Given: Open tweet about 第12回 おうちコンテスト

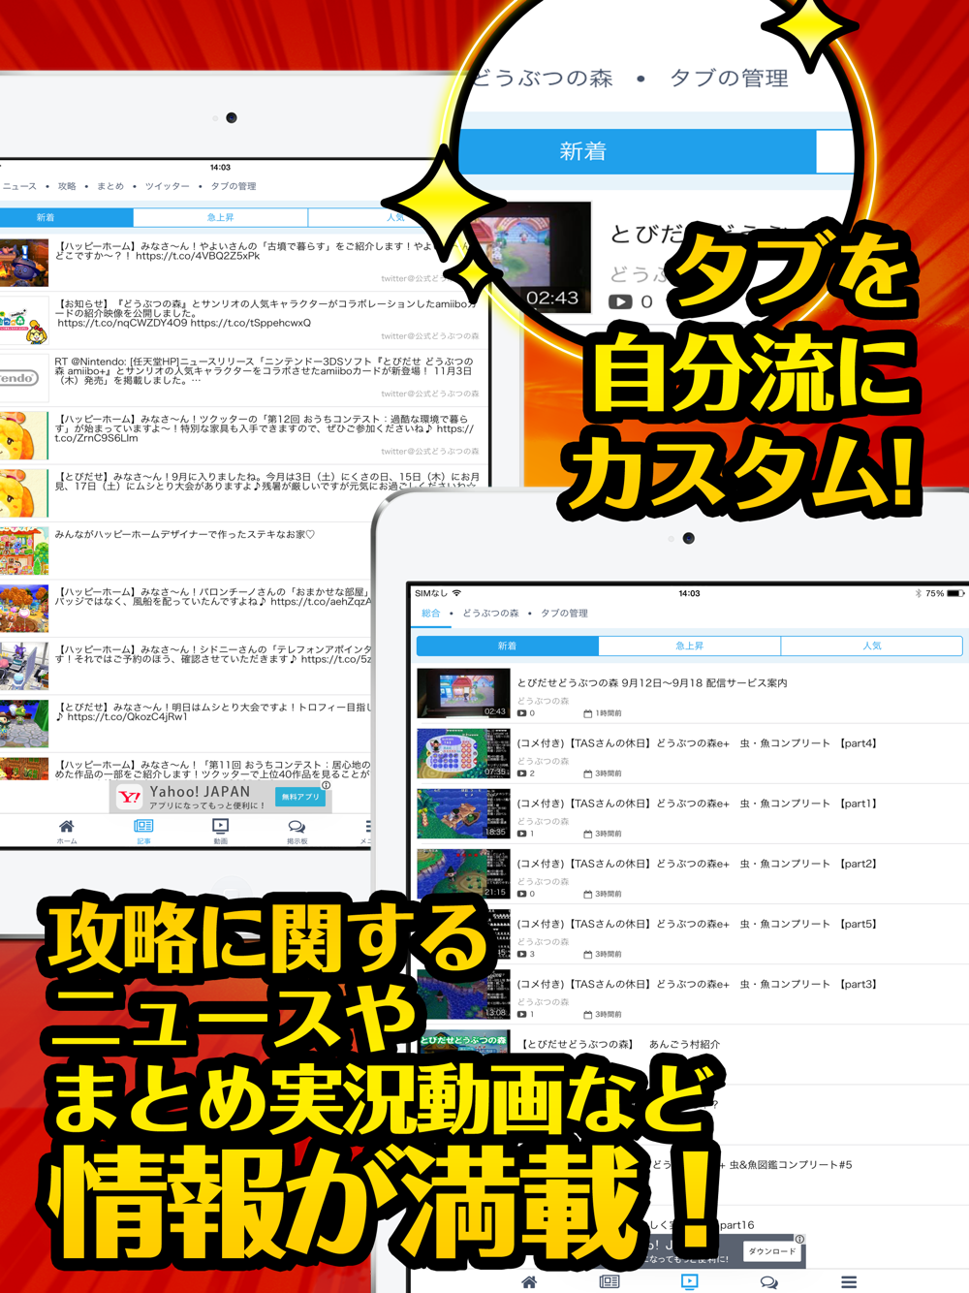Looking at the screenshot, I should coord(242,435).
